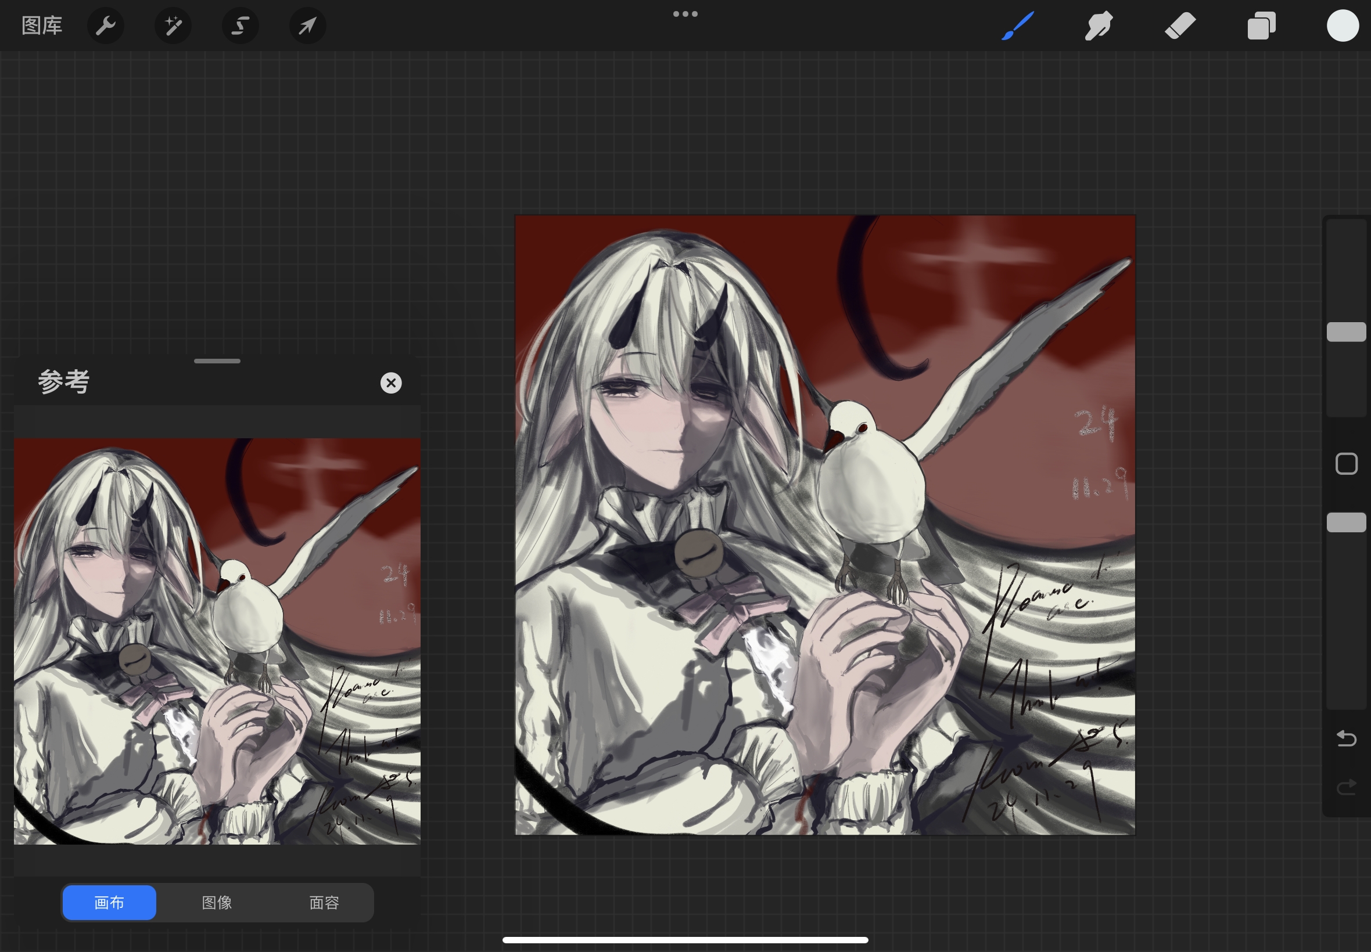Select the Eraser tool

[1180, 26]
